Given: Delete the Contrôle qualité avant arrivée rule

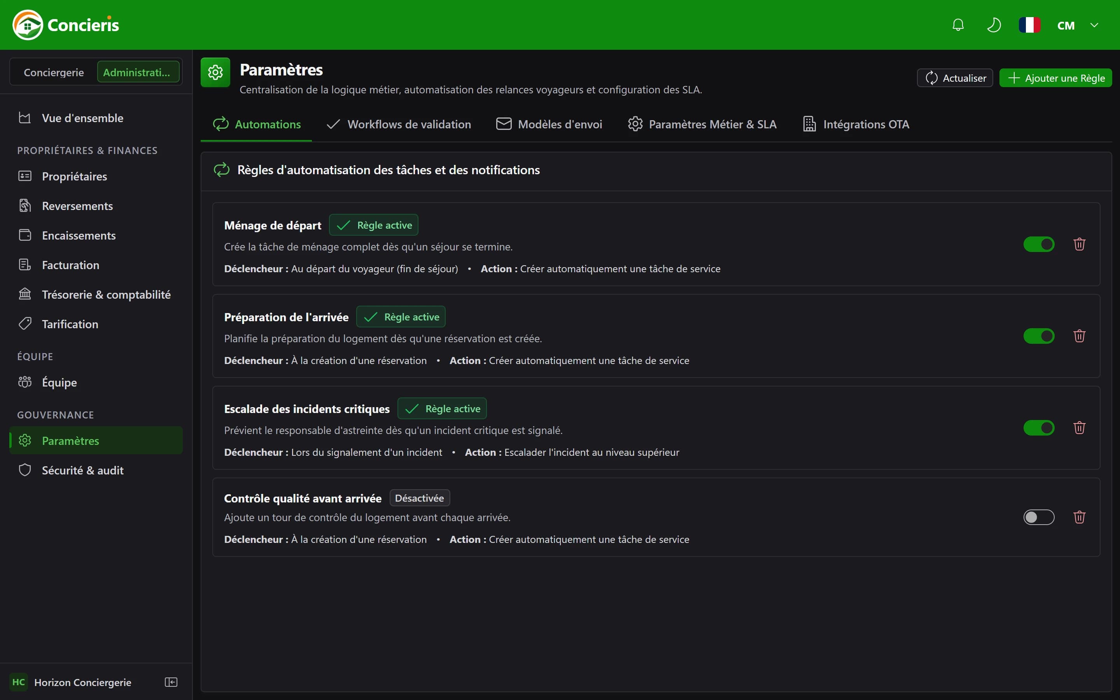Looking at the screenshot, I should click(1079, 517).
